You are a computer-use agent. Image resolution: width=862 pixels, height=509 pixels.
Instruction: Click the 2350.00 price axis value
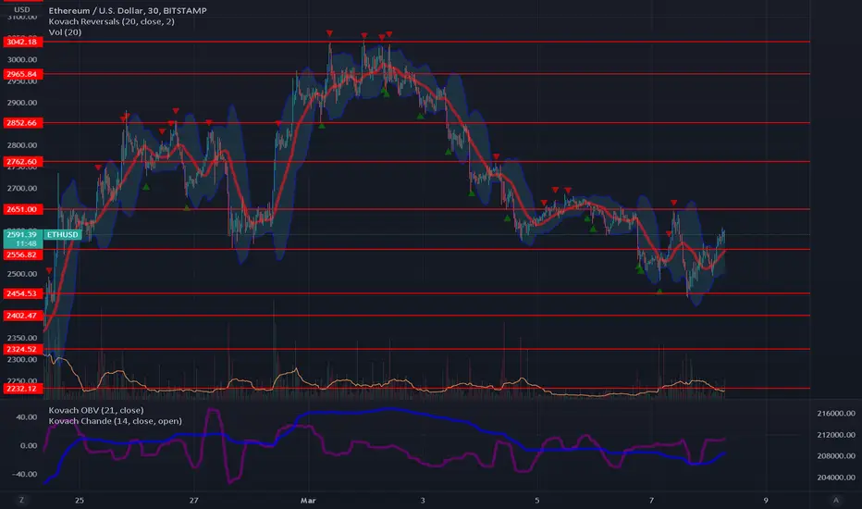(x=22, y=339)
